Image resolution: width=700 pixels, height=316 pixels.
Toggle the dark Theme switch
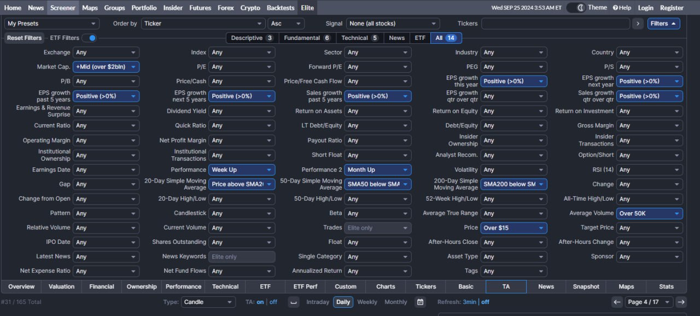576,8
